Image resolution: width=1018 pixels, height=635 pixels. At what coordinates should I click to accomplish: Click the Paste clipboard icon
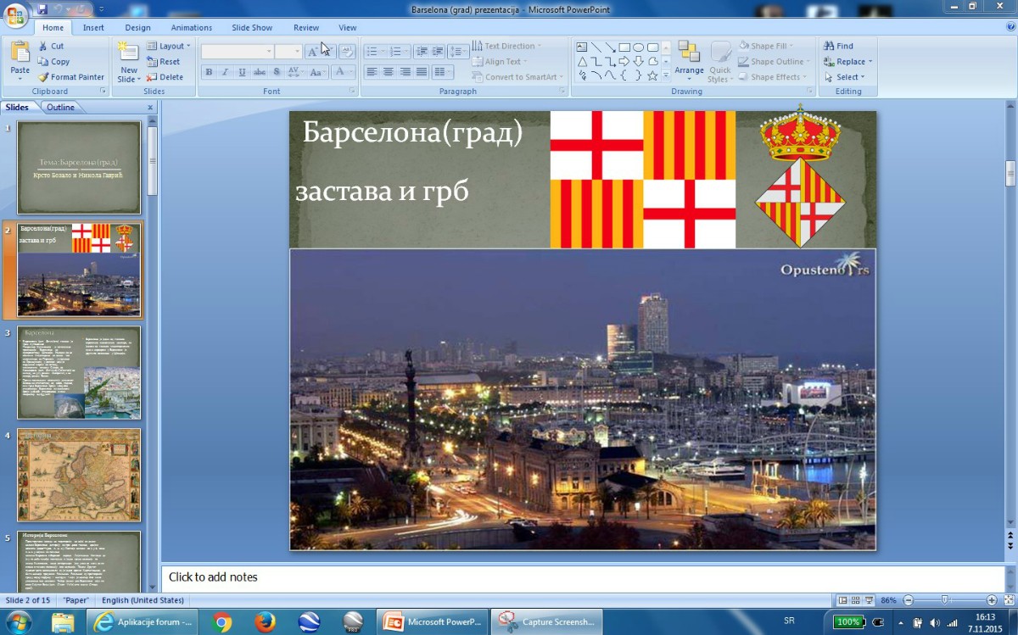[20, 53]
